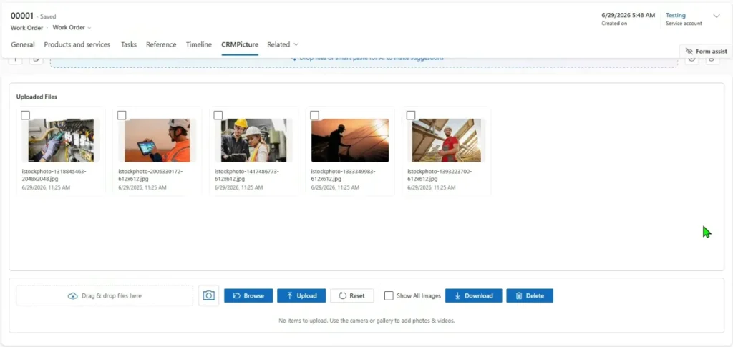The width and height of the screenshot is (733, 347).
Task: Click filename istockphoto-2005330172-612x612.jpg
Action: tap(150, 175)
